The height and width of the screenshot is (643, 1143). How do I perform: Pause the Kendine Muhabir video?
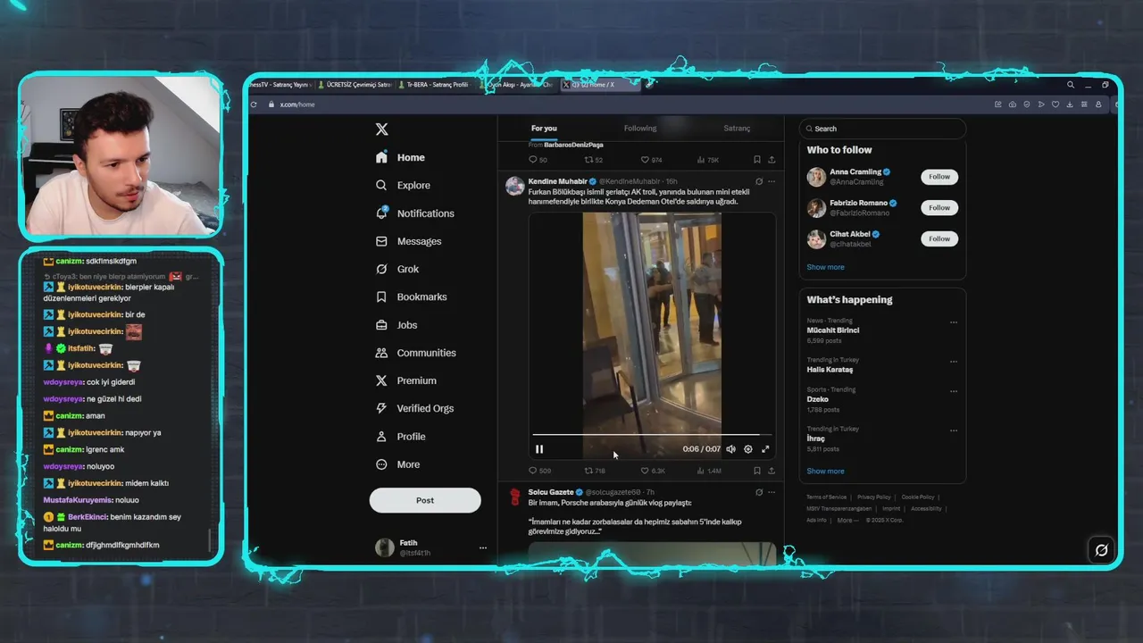pyautogui.click(x=539, y=449)
